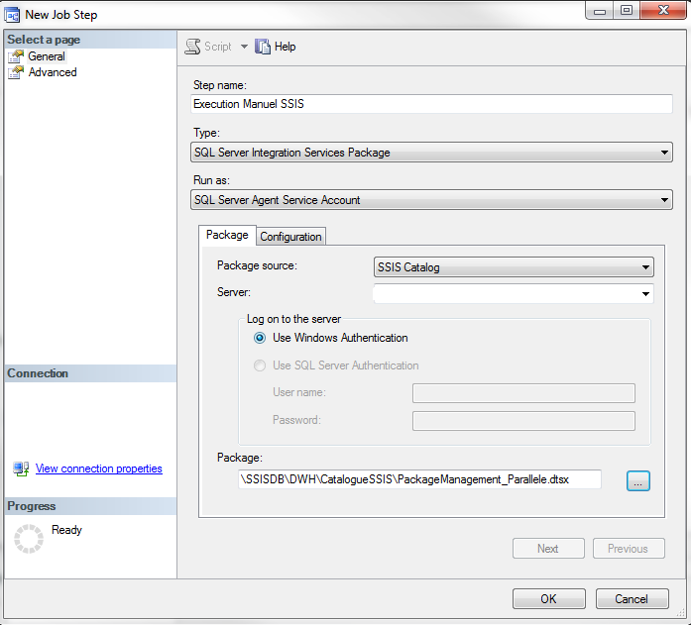The image size is (691, 625).
Task: Click the User name field
Action: coord(523,393)
